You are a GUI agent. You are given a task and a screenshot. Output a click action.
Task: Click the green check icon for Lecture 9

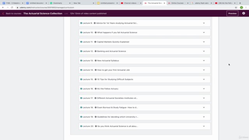[x=81, y=23]
